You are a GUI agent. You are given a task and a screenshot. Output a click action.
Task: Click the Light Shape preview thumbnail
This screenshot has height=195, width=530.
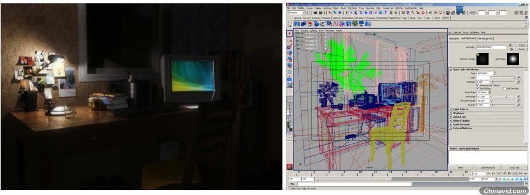pos(513,58)
